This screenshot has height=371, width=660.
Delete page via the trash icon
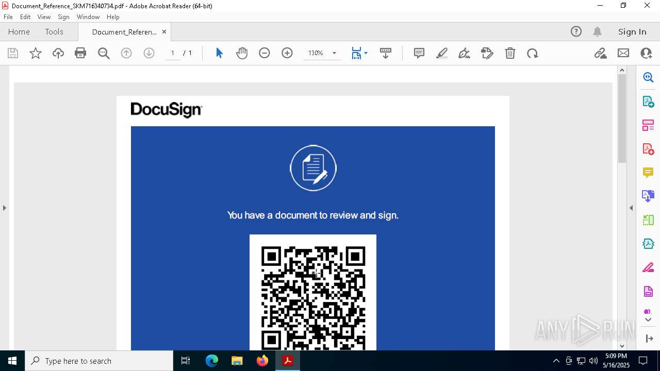tap(510, 53)
